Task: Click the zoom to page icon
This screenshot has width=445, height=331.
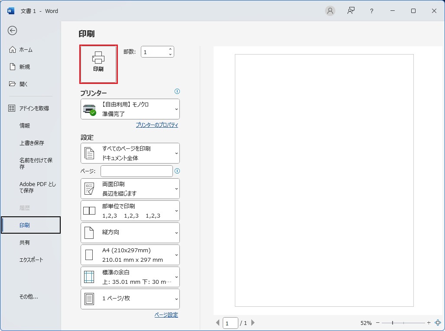Action: (438, 323)
